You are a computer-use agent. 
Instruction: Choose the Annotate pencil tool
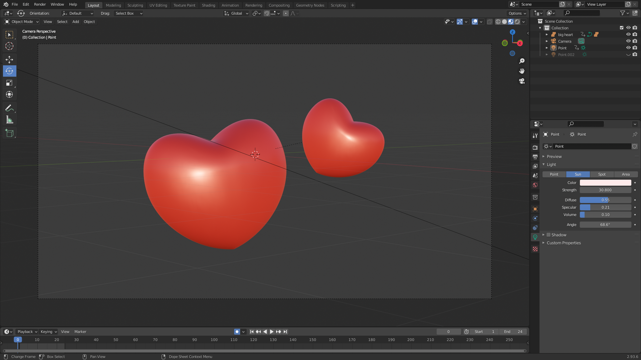point(9,108)
